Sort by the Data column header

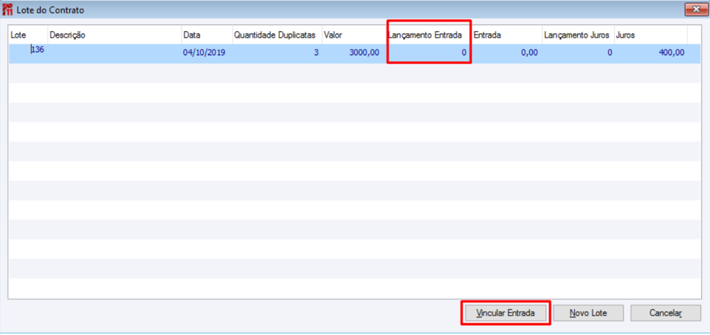click(206, 35)
